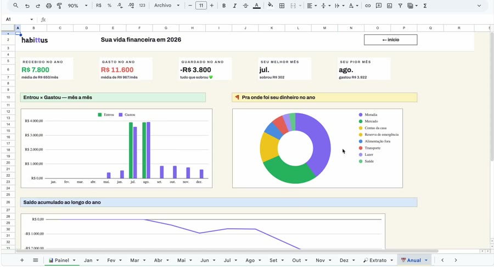Image resolution: width=494 pixels, height=267 pixels.
Task: Open the fill color bucket tool
Action: pyautogui.click(x=270, y=5)
